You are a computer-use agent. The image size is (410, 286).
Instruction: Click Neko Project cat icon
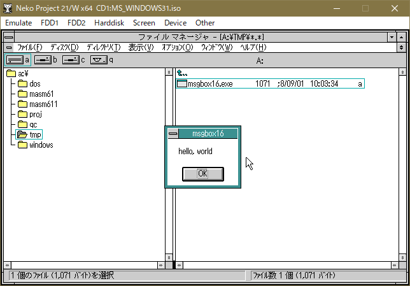(8, 8)
